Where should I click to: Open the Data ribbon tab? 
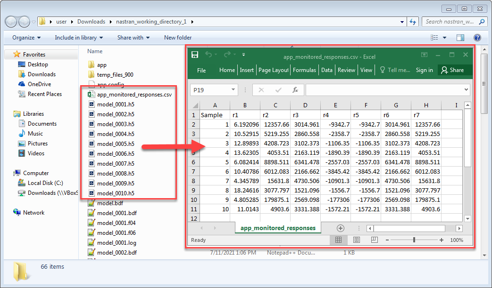coord(326,70)
